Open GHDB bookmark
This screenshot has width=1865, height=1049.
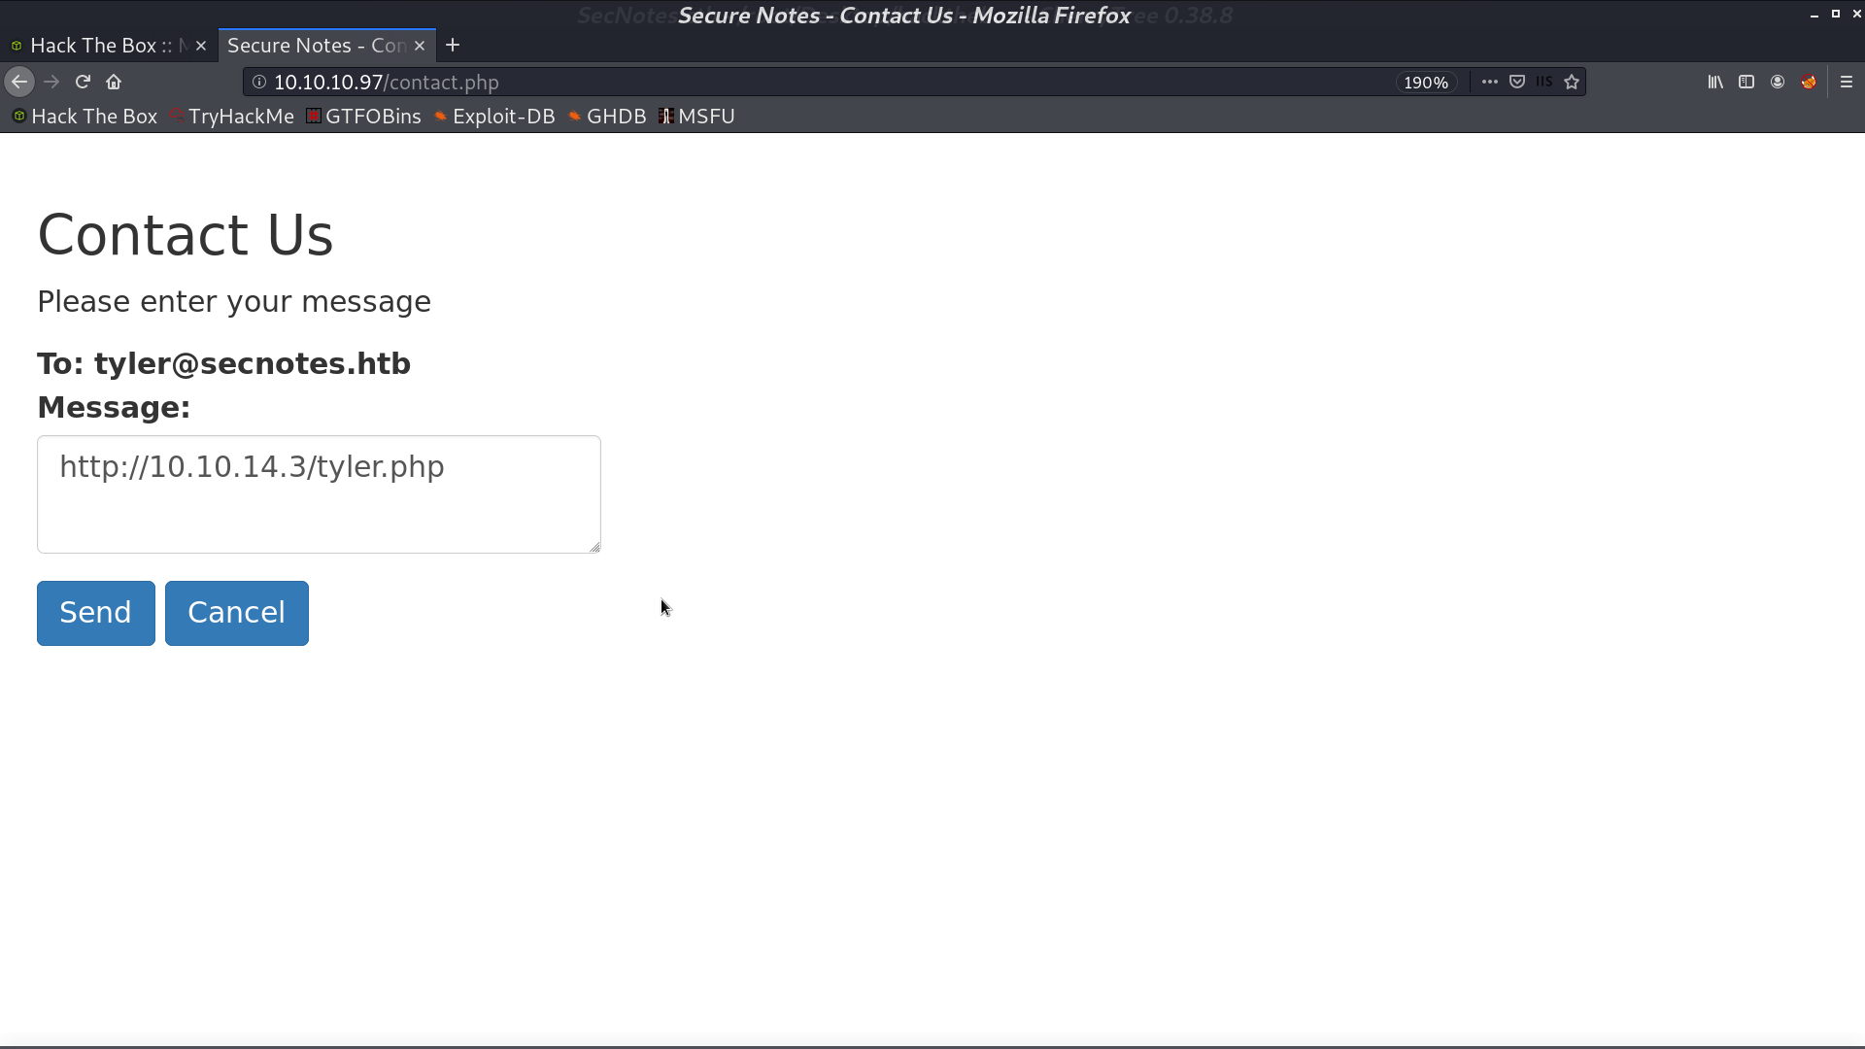(607, 117)
